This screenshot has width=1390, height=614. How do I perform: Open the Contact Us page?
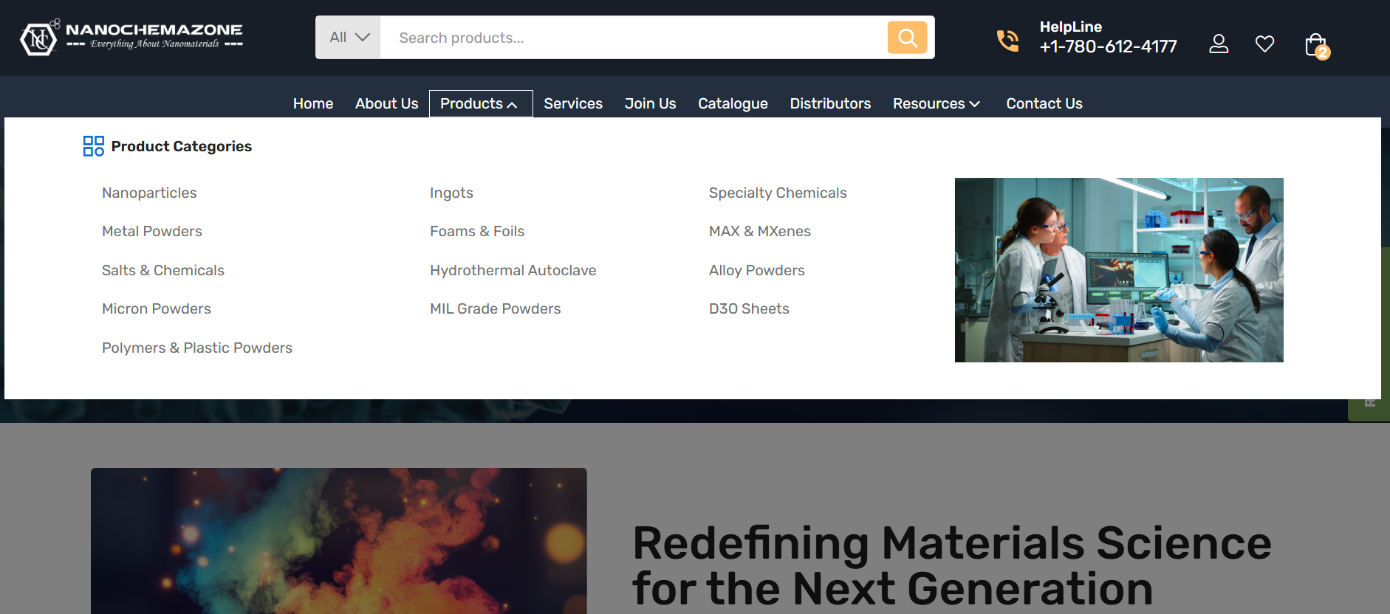pyautogui.click(x=1044, y=104)
